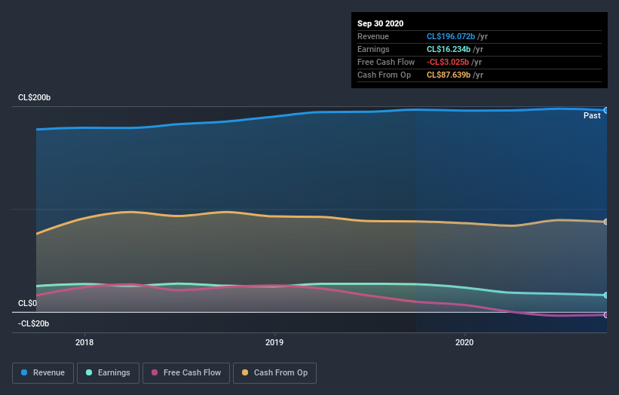Click the -CL$3.025b free cash flow value

448,62
